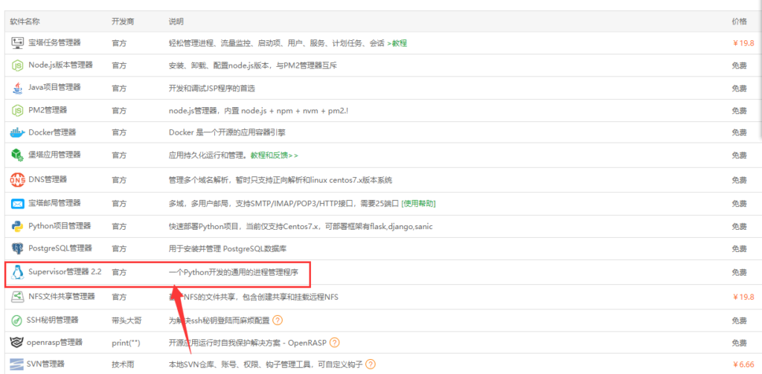Click the SSH秘钥管理器 green icon
Screen dimensions: 762x374
click(18, 320)
